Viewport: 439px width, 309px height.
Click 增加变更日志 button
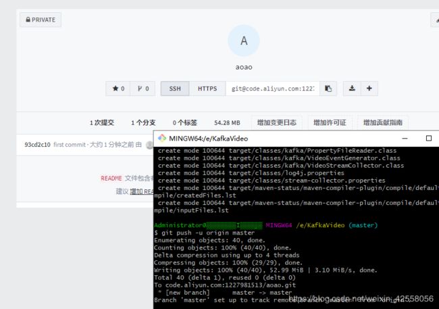tap(277, 122)
